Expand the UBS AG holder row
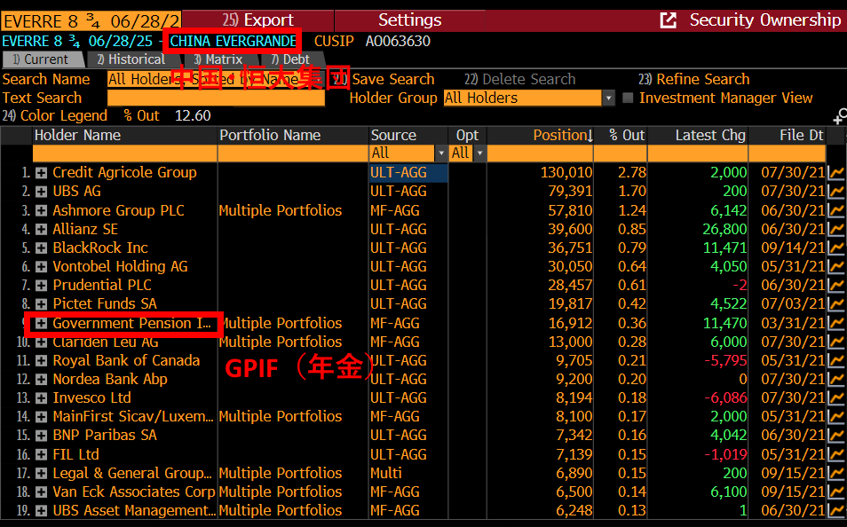 (41, 192)
